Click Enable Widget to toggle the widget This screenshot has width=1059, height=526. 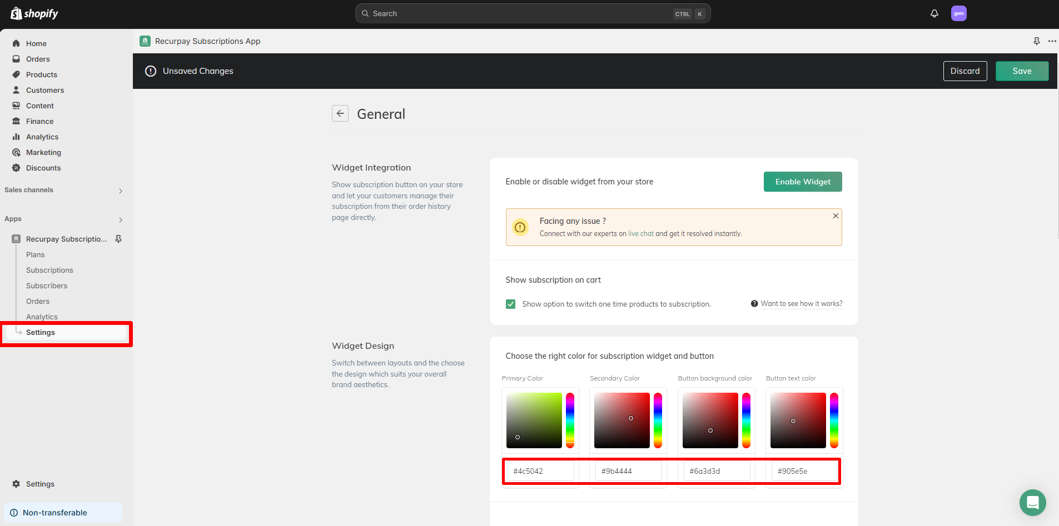pyautogui.click(x=803, y=182)
